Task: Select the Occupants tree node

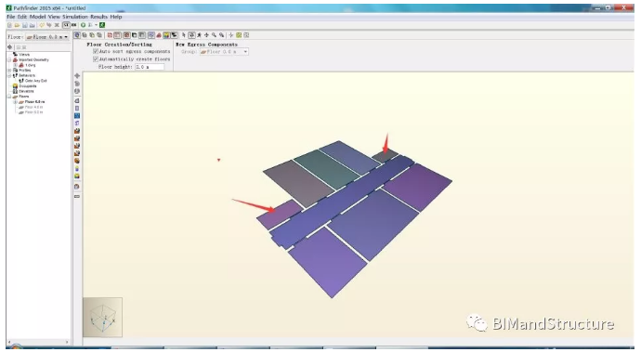Action: [x=27, y=86]
